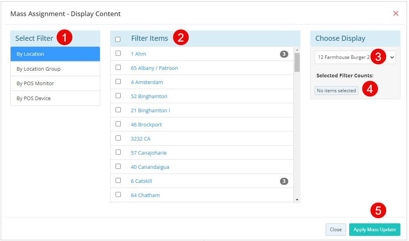The image size is (409, 241).
Task: Choose the By POS Monitor filter
Action: pyautogui.click(x=55, y=83)
